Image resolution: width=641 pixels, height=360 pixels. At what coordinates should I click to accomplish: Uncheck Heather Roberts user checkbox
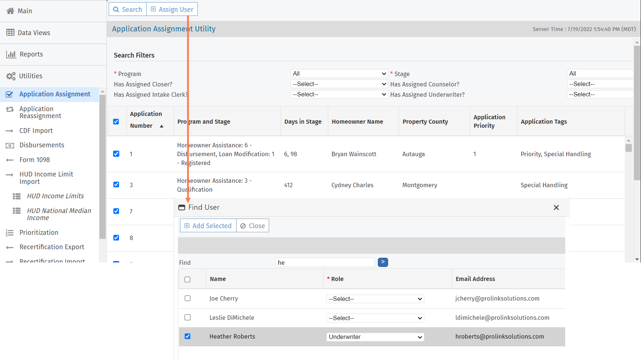pyautogui.click(x=187, y=336)
